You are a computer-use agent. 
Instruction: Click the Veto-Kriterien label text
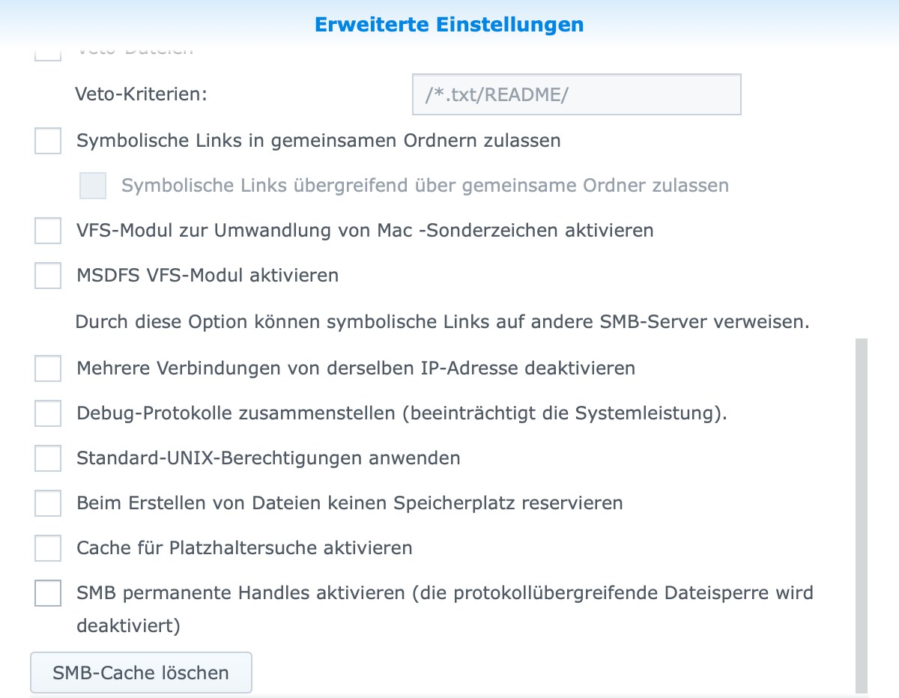click(x=142, y=94)
